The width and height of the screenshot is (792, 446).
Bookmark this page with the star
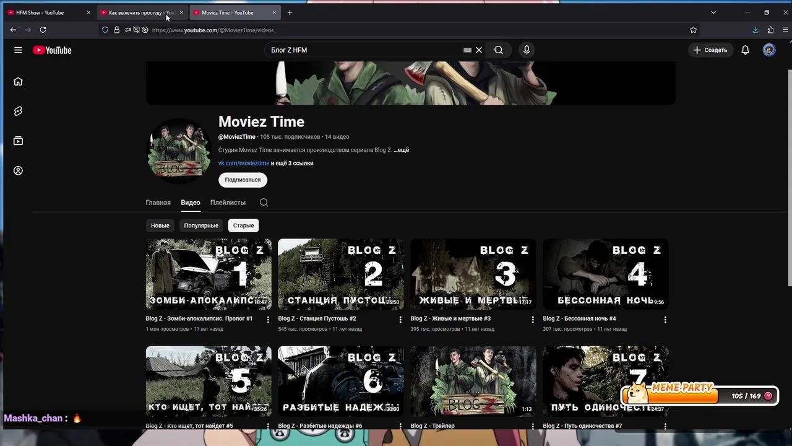(693, 30)
